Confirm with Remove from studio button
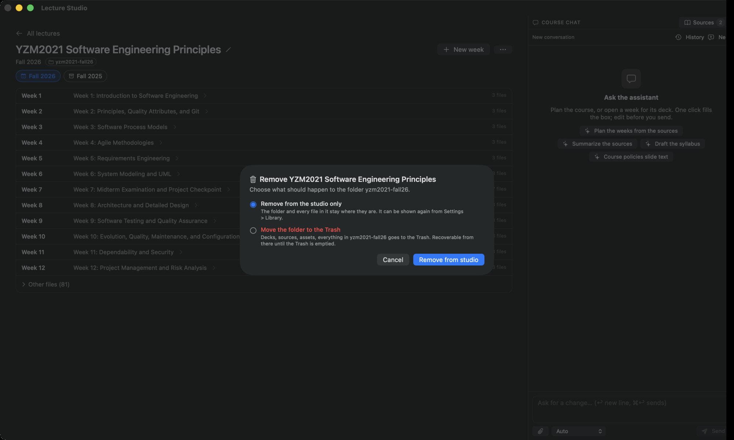The height and width of the screenshot is (440, 734). coord(448,260)
